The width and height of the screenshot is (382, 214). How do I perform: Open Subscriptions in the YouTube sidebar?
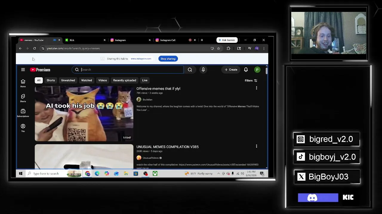click(x=23, y=113)
